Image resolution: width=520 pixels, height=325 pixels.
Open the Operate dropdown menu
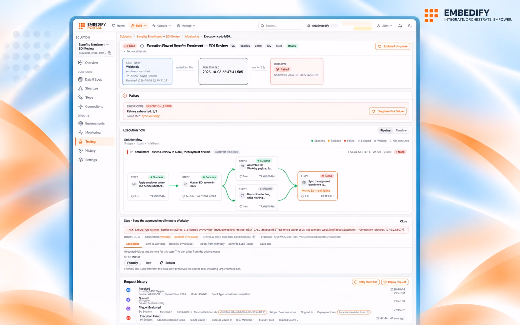pyautogui.click(x=162, y=26)
